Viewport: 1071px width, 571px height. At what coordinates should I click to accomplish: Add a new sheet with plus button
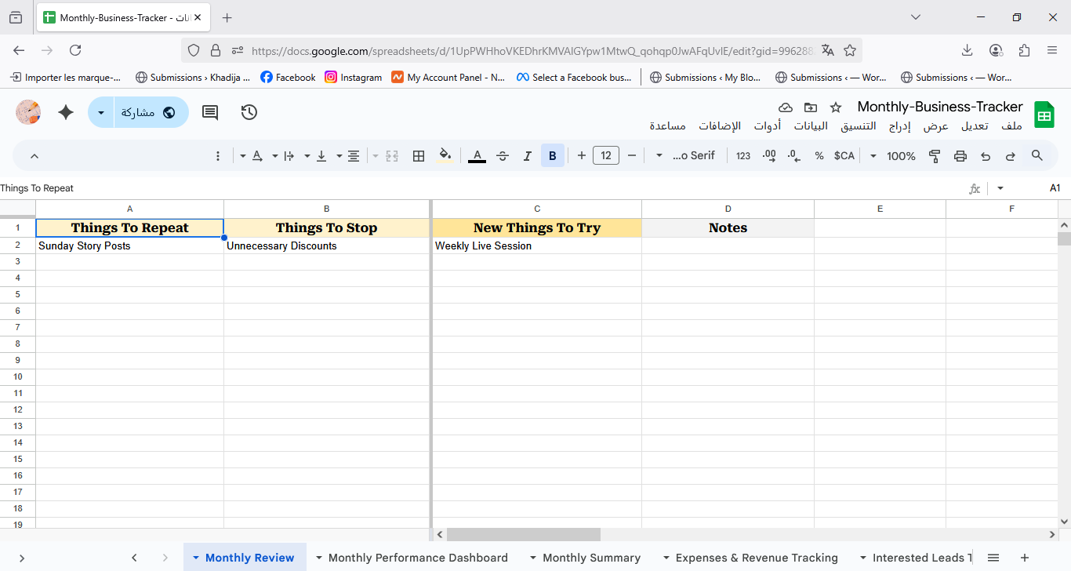pos(1025,558)
